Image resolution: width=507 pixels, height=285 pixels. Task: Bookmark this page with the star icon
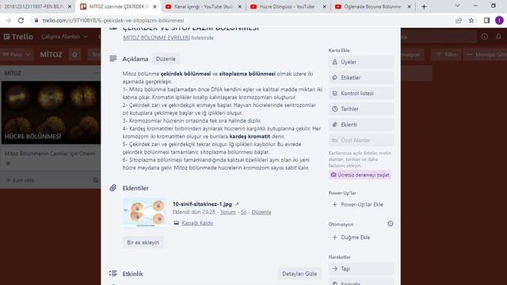471,21
